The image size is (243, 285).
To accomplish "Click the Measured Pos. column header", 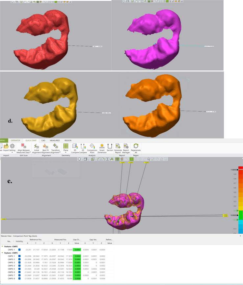I will pos(60,240).
